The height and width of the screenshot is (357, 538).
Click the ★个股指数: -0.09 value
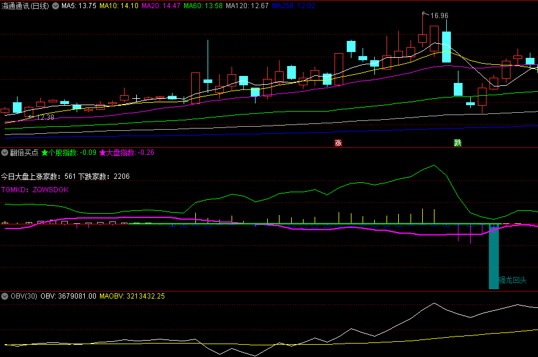click(69, 152)
